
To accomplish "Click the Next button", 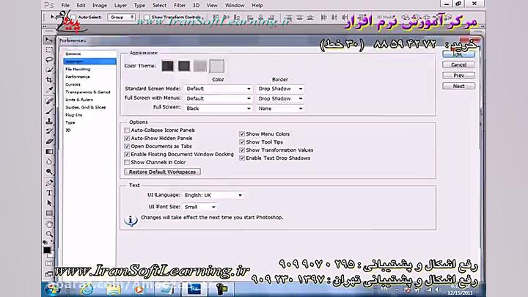I will 458,87.
